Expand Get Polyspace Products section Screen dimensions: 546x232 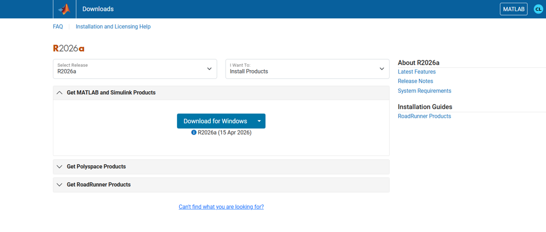pos(221,167)
